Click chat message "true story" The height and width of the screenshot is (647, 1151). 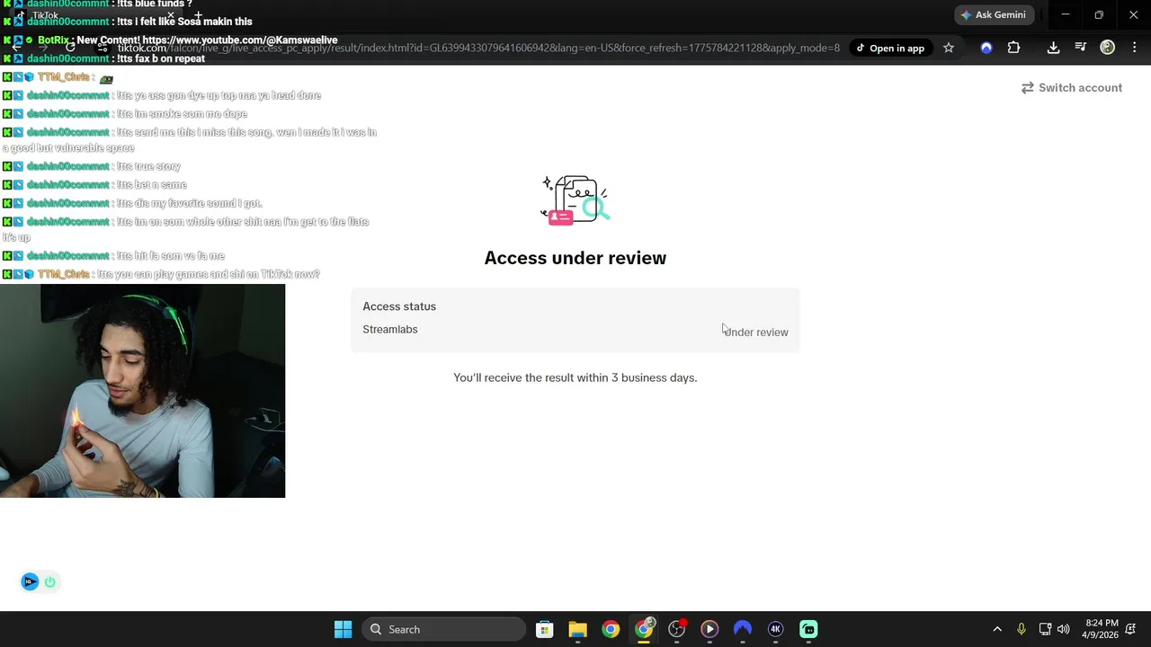click(148, 166)
